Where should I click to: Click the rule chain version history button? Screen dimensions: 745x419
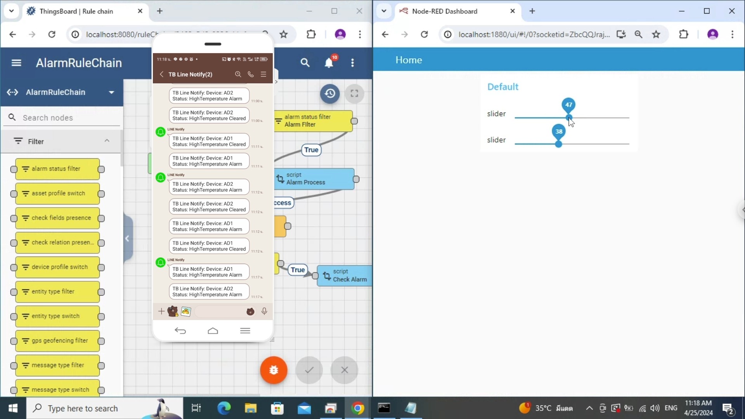pos(330,93)
